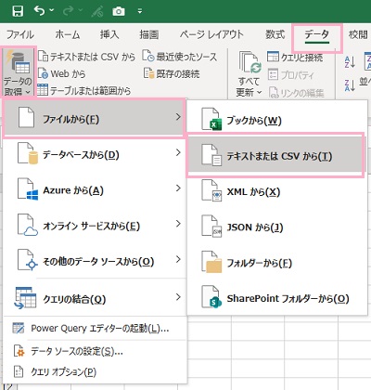Choose フォルダーから(F) in submenu

[x=276, y=263]
